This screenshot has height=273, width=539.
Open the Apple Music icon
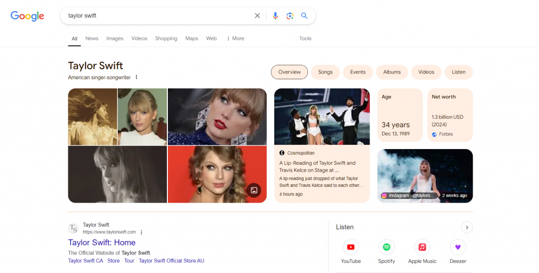(422, 247)
